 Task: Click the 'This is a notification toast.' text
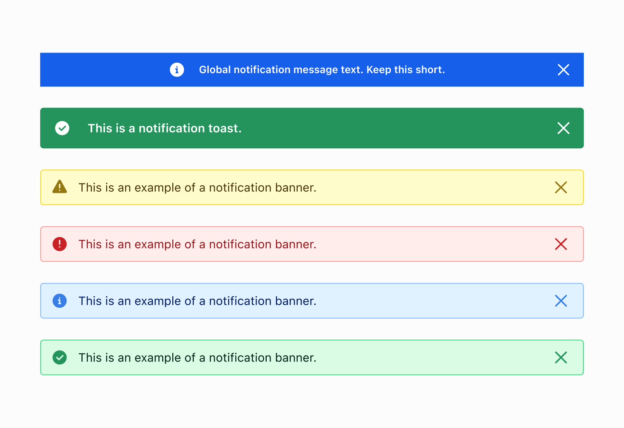click(x=165, y=128)
